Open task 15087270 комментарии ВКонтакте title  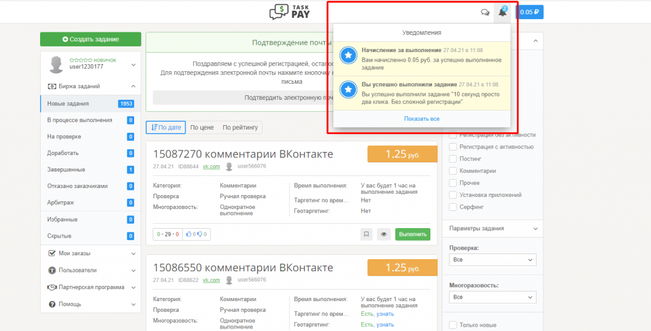[x=243, y=154]
